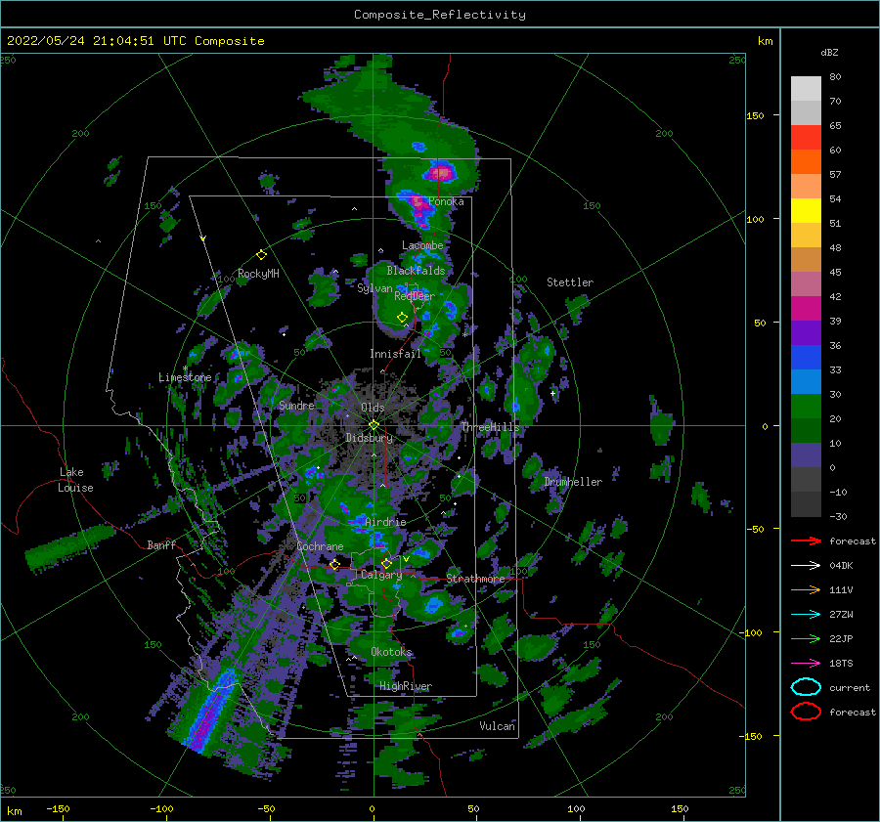Screen dimensions: 880x822
Task: Pick the light gray 70–80 dBZ band
Action: pos(806,89)
